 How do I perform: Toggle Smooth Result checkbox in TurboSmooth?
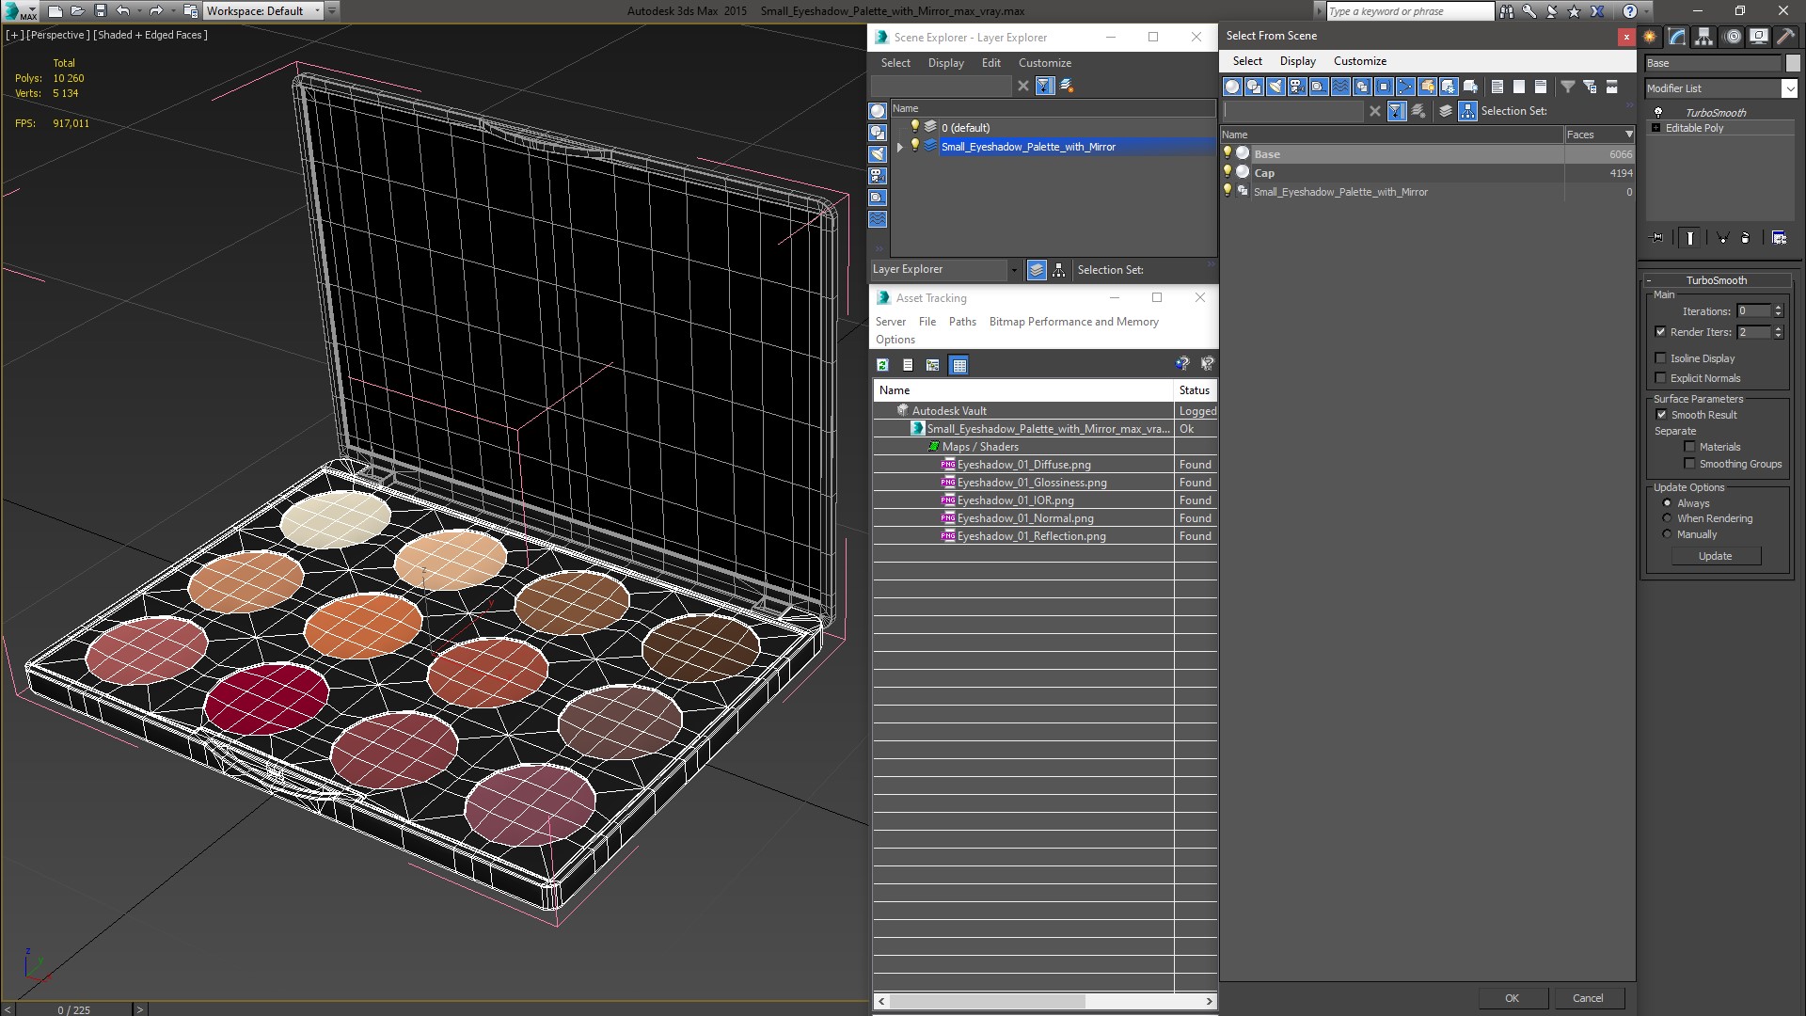coord(1661,414)
